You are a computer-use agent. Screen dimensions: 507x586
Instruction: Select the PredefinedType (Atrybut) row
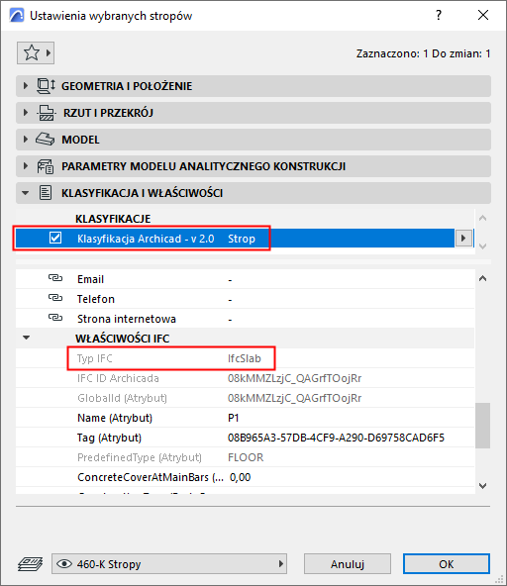pos(245,457)
